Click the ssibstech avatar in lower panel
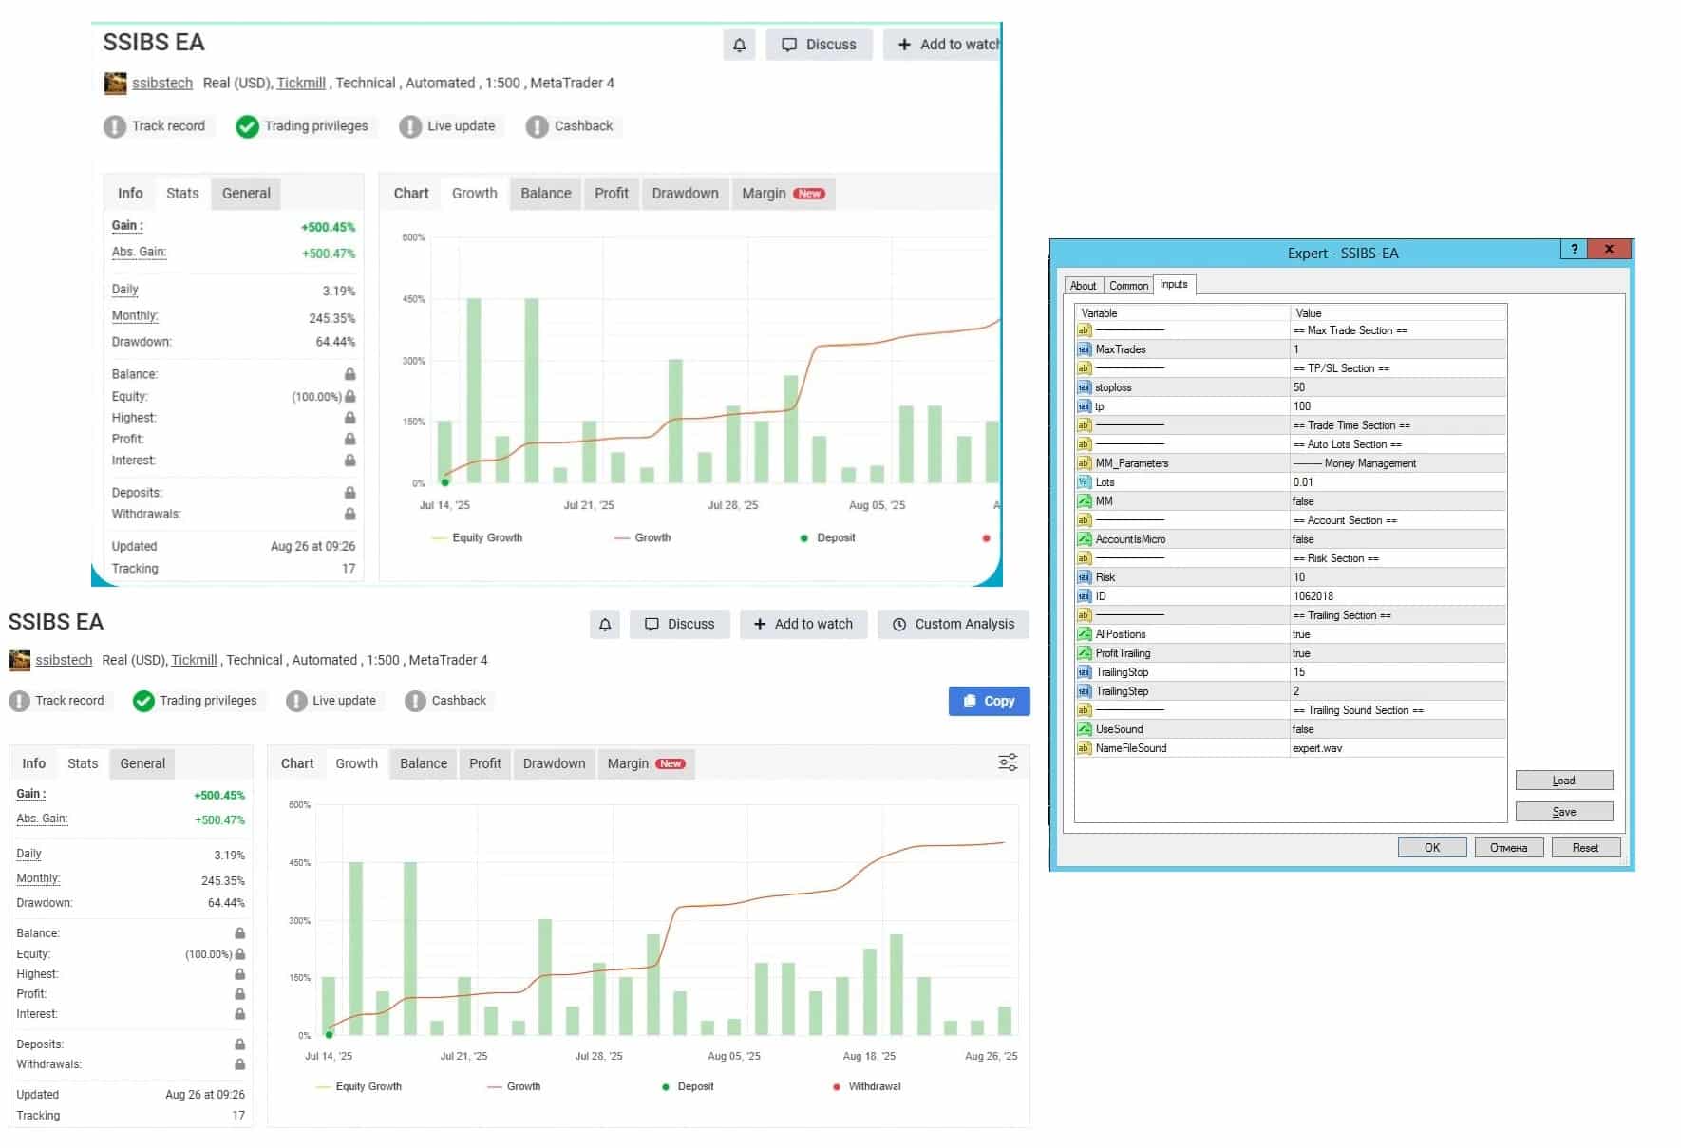Image resolution: width=1681 pixels, height=1148 pixels. pos(19,660)
